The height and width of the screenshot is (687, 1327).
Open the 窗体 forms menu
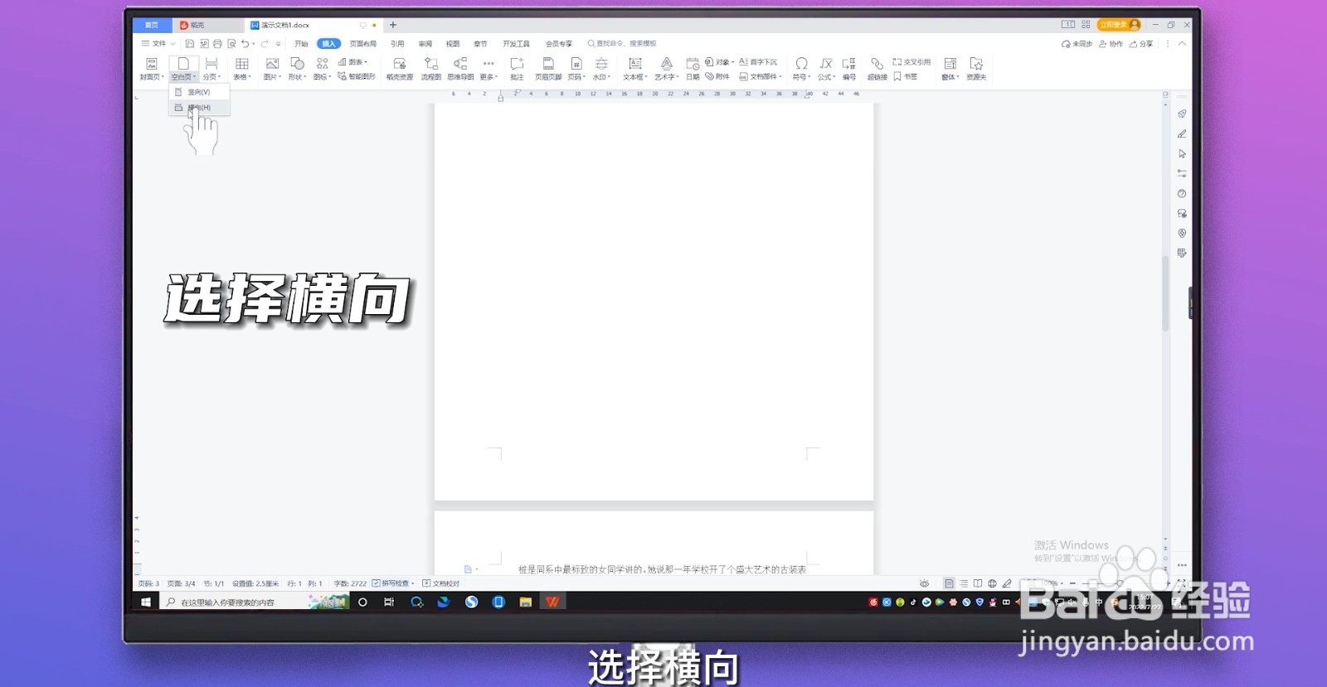pos(950,69)
